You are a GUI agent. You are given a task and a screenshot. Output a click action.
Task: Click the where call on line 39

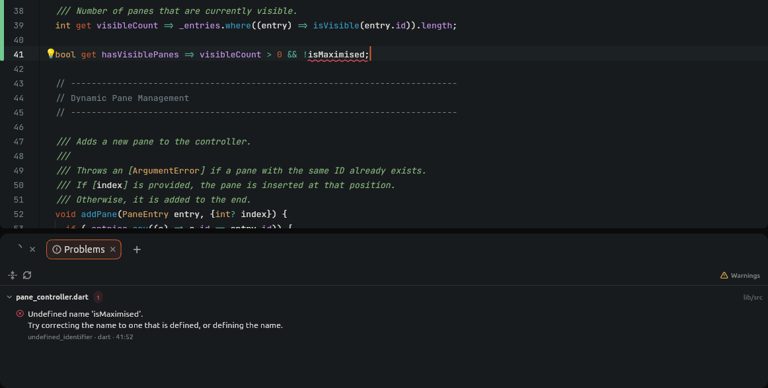coord(238,26)
